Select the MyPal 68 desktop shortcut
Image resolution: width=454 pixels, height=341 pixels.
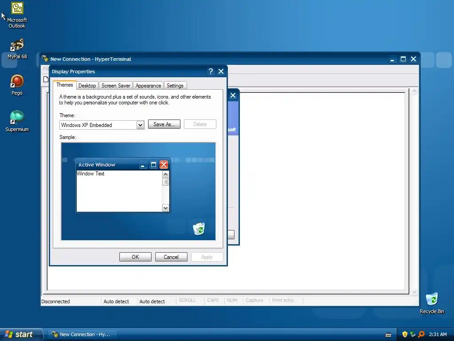(x=17, y=49)
